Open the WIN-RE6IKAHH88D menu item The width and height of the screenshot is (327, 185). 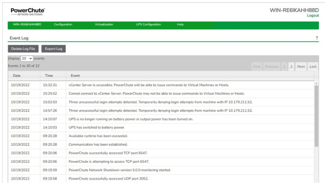(27, 24)
